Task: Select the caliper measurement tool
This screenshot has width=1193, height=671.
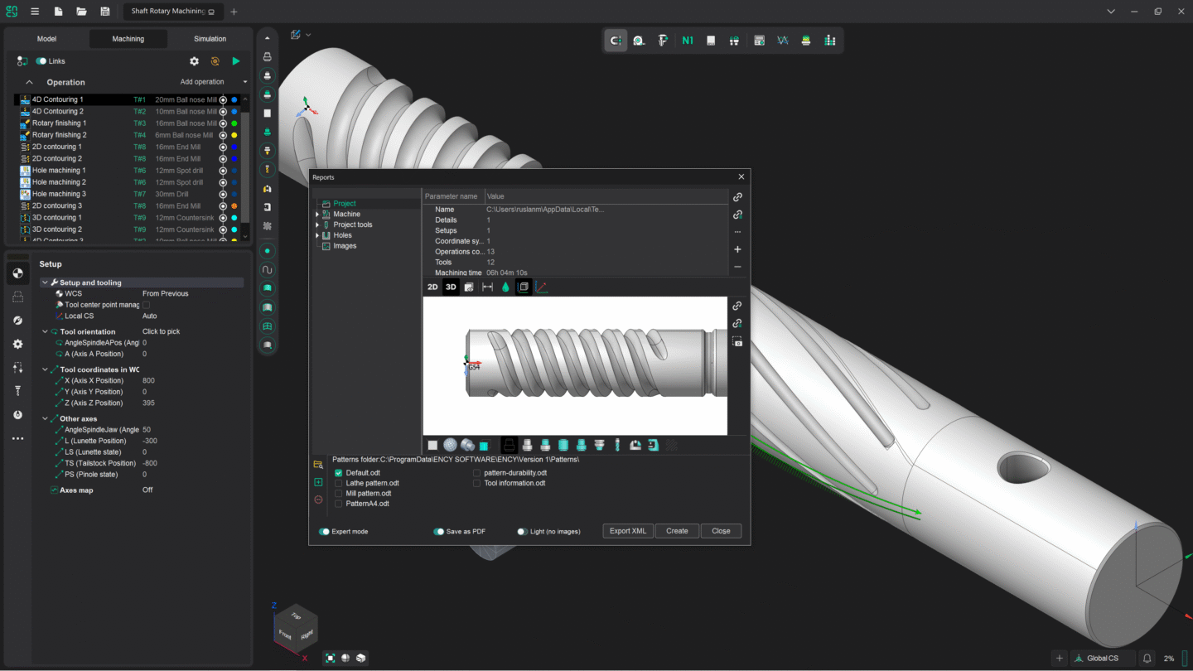Action: 663,40
